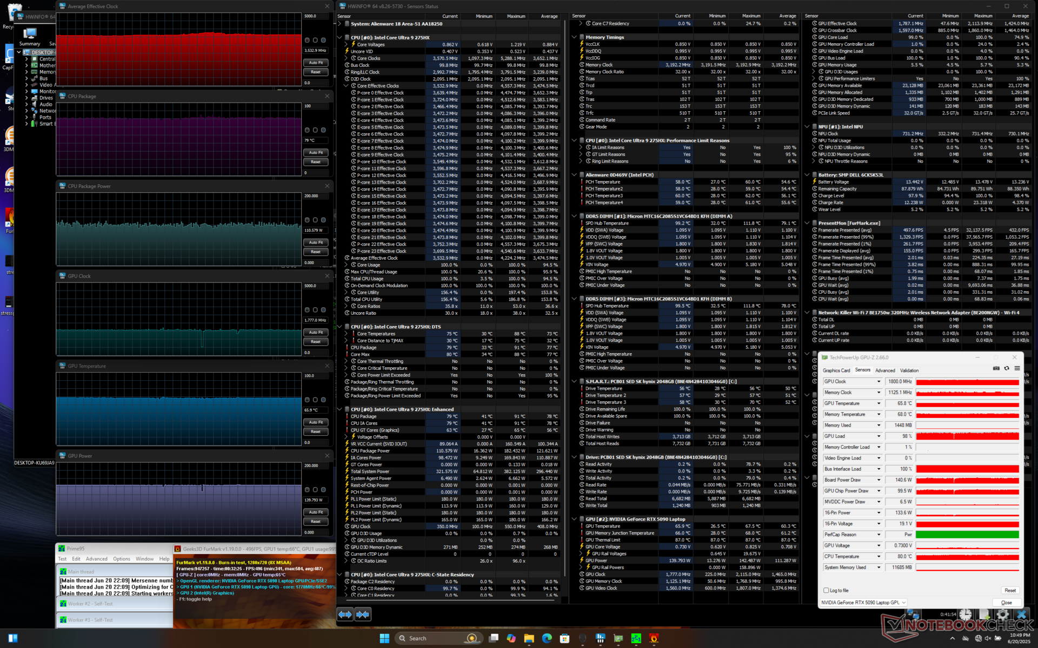Open the PerfCap Reason dropdown arrow
Viewport: 1038px width, 648px height.
coord(879,535)
